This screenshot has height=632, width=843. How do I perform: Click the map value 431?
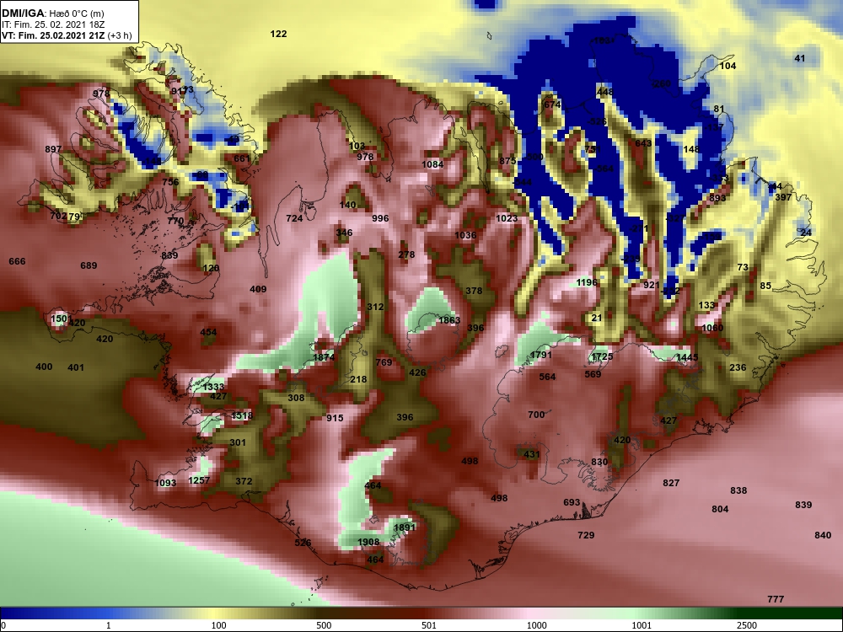532,454
